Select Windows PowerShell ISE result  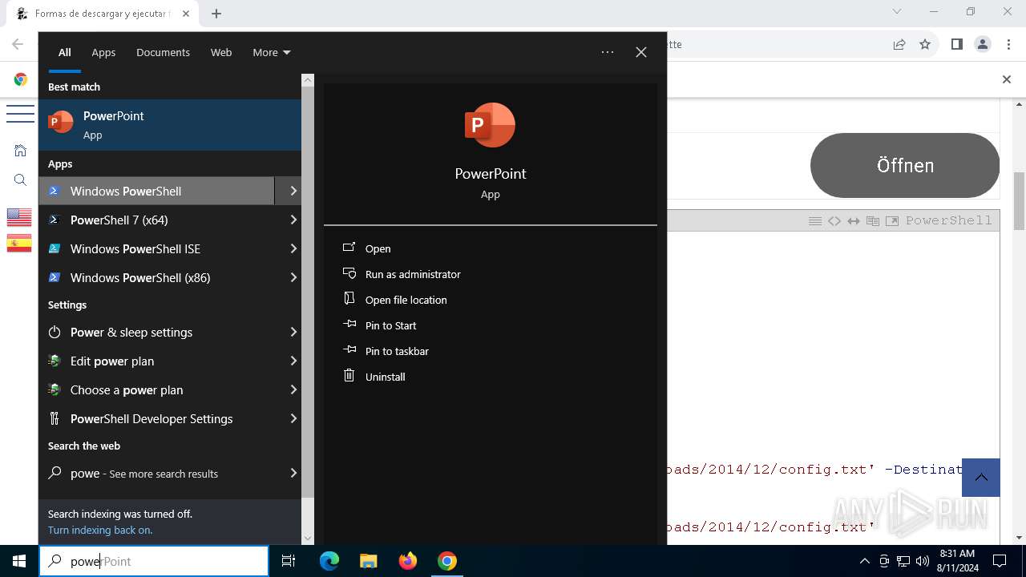(157, 248)
